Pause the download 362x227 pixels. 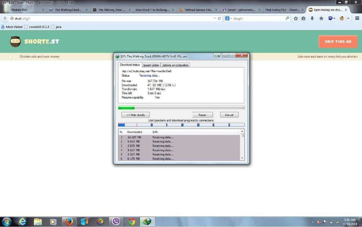pyautogui.click(x=203, y=115)
